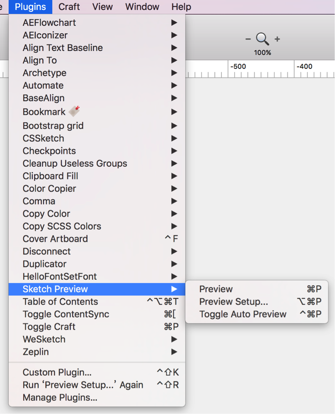Open the Craft menu
Viewport: 335px width, 414px height.
tap(69, 7)
